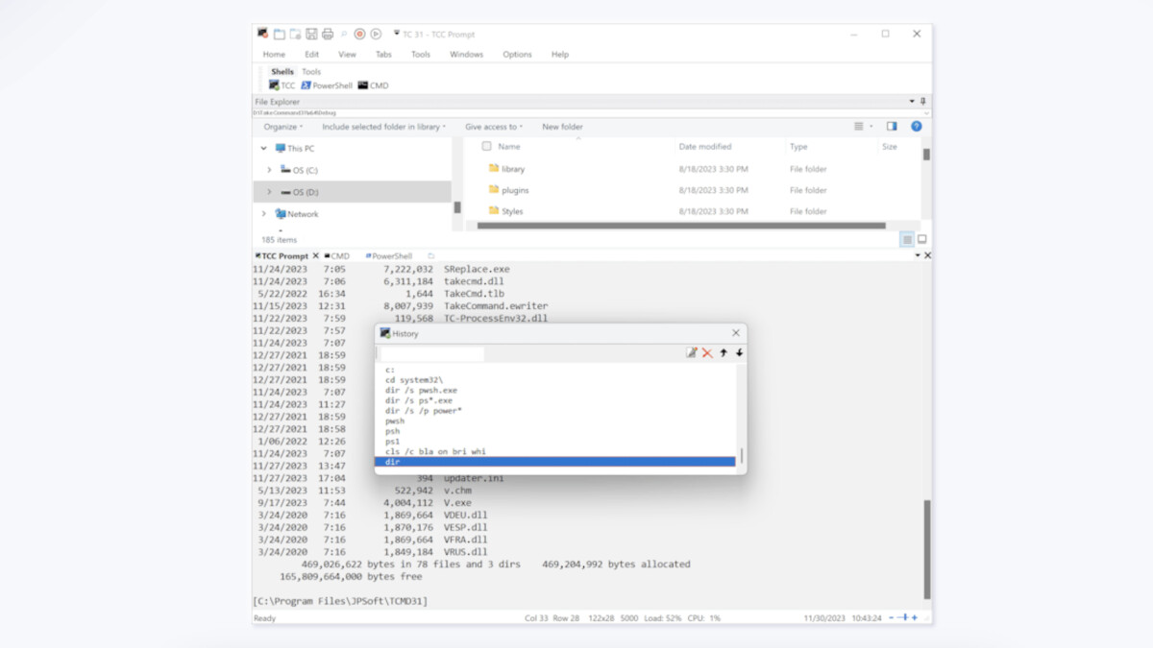
Task: Switch to the Tools toolbar tab
Action: click(x=311, y=72)
